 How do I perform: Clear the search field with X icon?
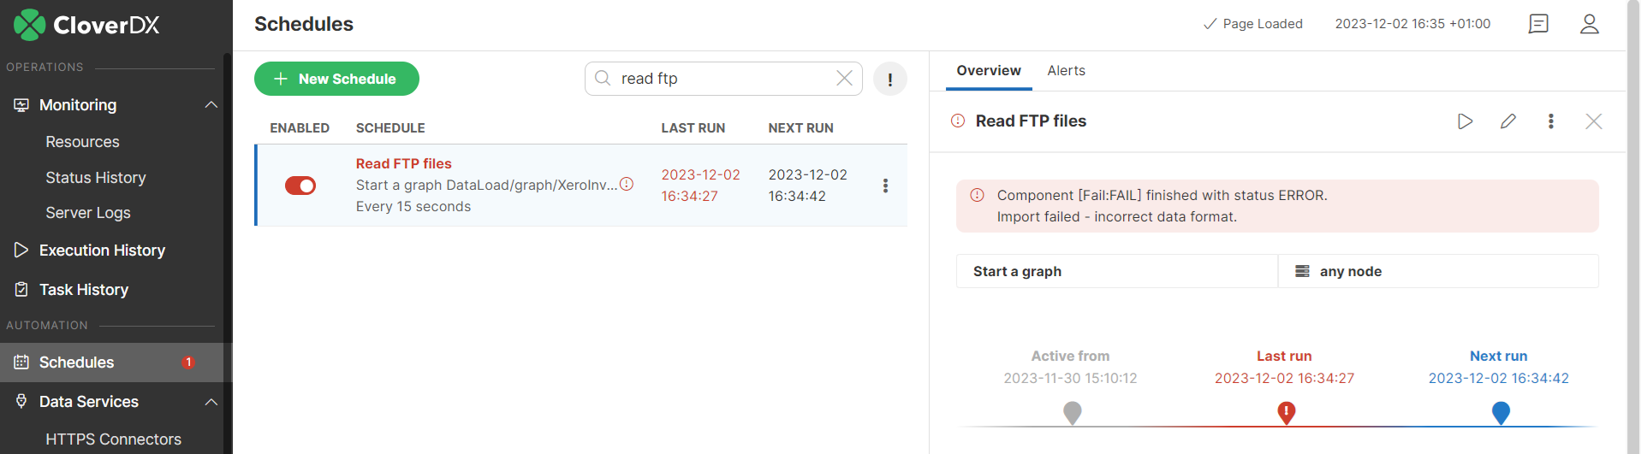point(844,79)
